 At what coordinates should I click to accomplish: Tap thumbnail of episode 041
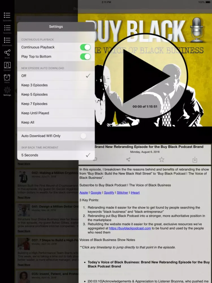pos(24,210)
